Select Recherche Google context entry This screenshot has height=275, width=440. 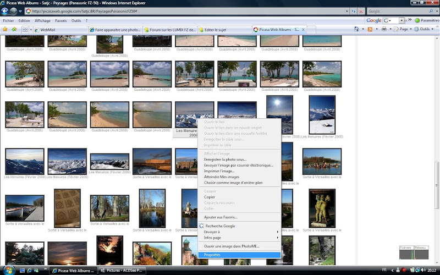coord(239,226)
